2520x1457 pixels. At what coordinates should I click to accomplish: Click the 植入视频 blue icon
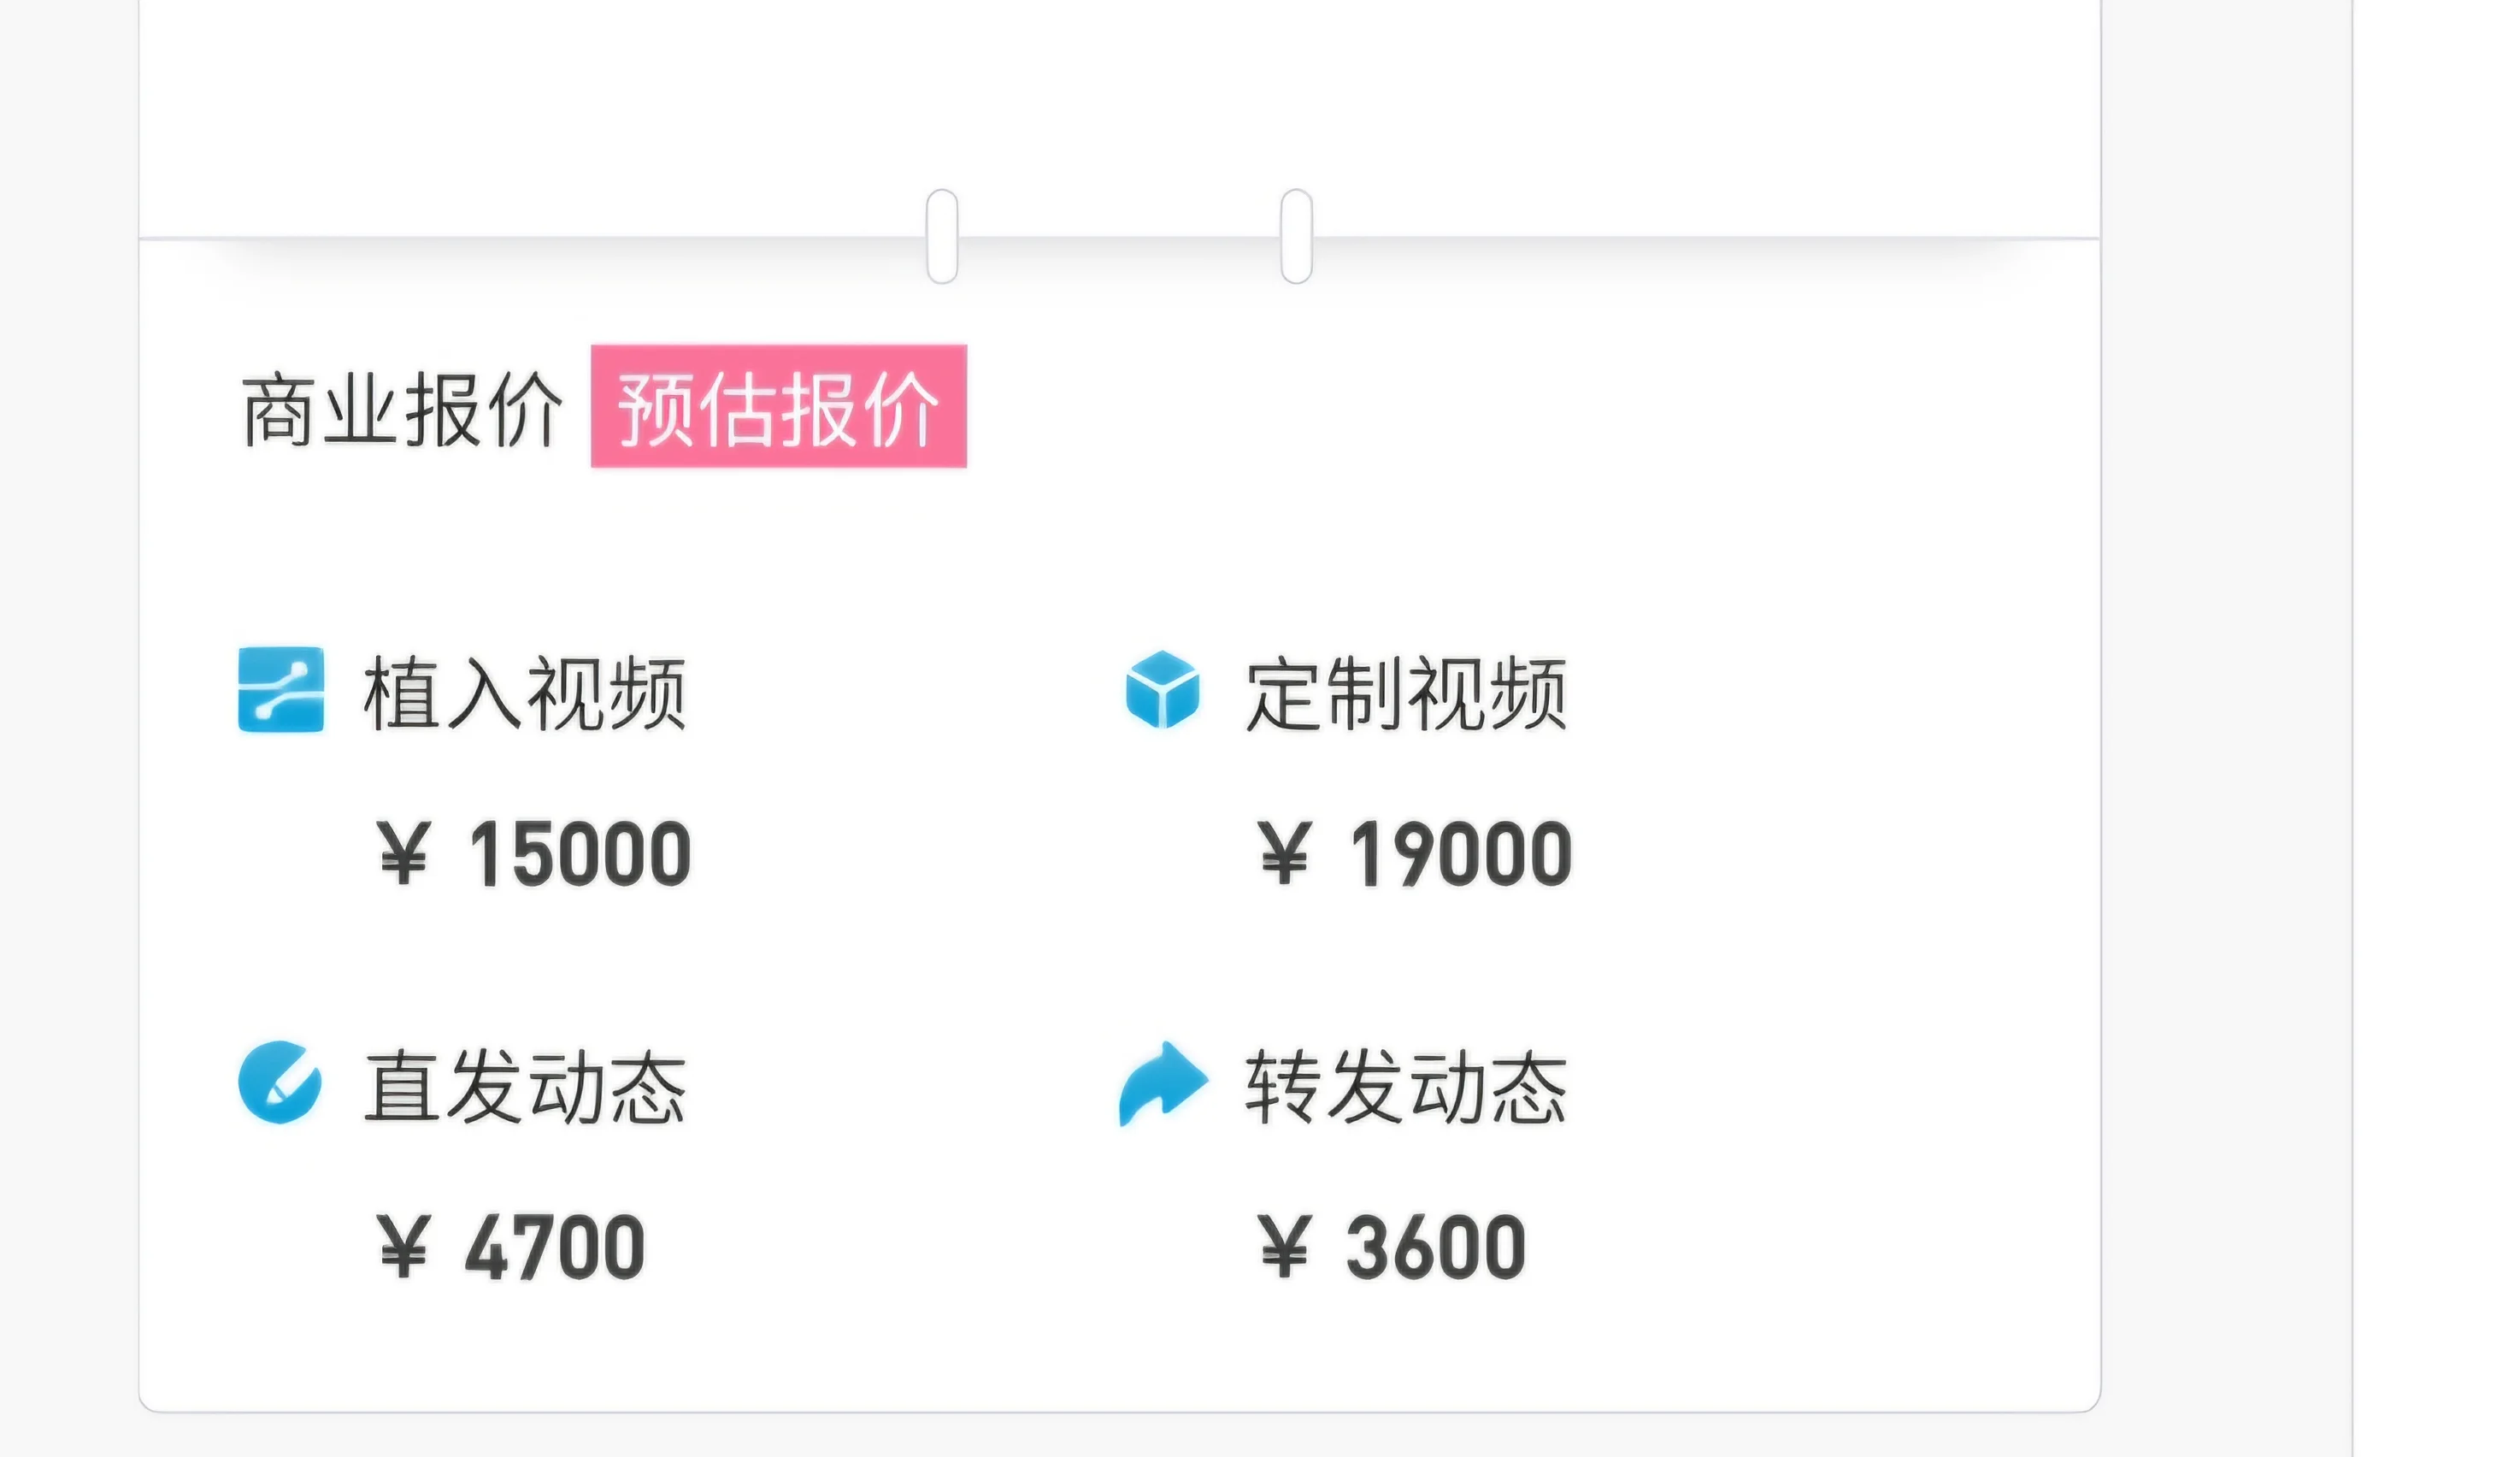pyautogui.click(x=281, y=690)
